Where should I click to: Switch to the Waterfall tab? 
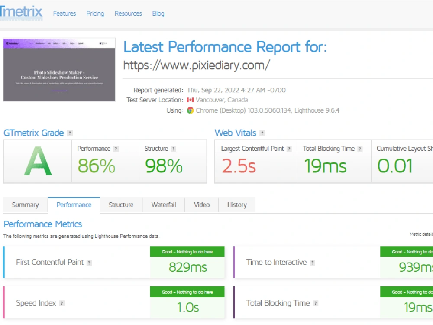(163, 205)
